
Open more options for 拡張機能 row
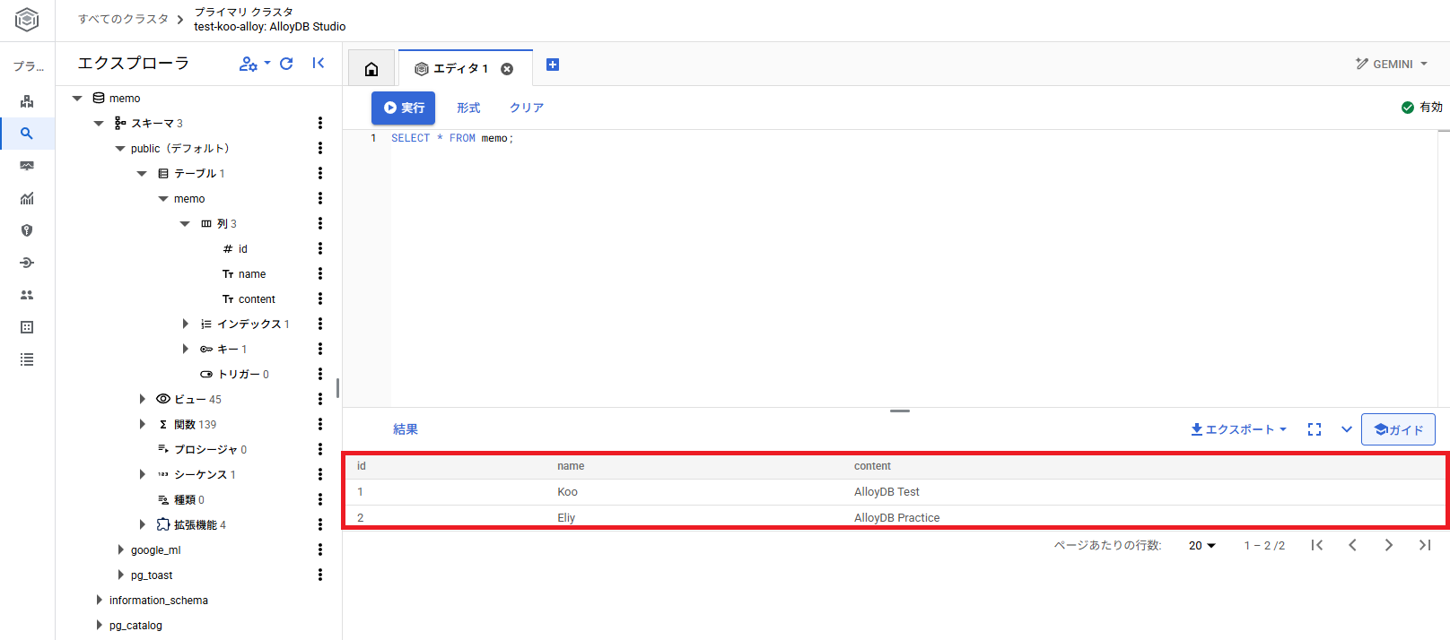point(320,524)
